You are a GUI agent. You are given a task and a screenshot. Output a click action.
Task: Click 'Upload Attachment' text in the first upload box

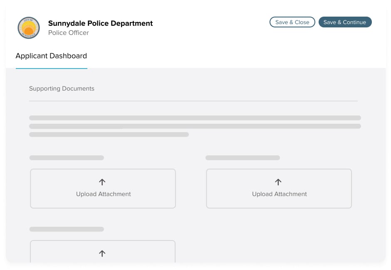click(104, 194)
